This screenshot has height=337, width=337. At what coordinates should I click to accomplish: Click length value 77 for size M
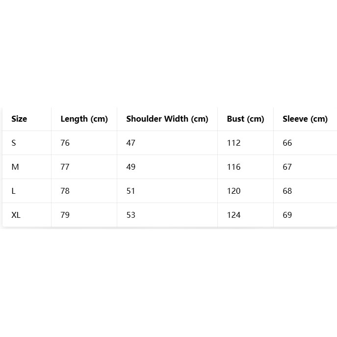pos(65,167)
